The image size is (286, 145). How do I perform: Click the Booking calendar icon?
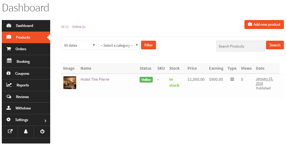[x=9, y=61]
